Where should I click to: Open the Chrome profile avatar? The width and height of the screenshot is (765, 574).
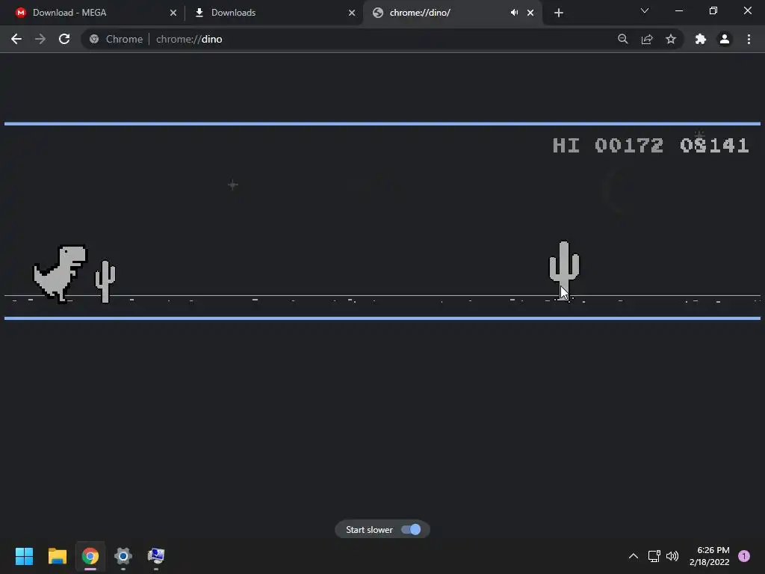[725, 39]
